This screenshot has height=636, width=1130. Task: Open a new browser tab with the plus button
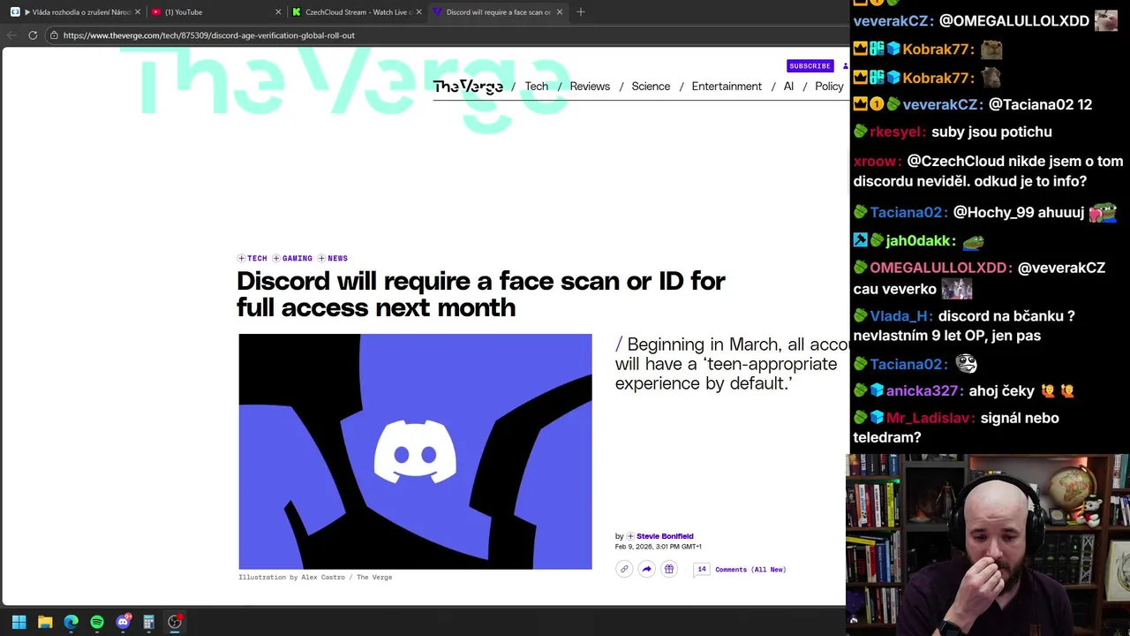click(580, 12)
